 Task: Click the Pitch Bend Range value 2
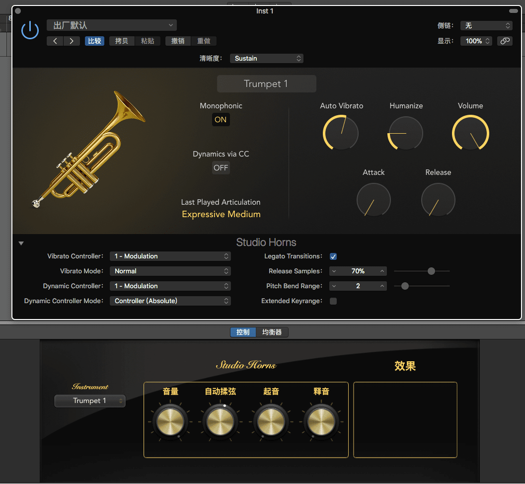tap(358, 286)
